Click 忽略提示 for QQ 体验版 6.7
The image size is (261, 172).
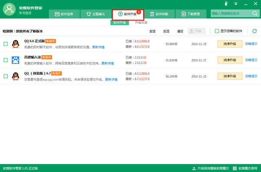[251, 76]
